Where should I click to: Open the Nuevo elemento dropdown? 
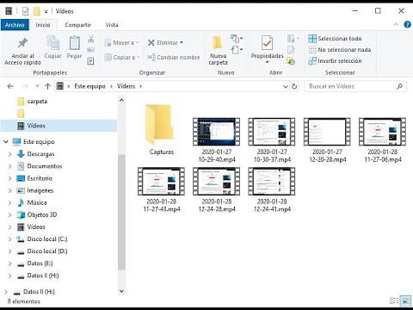[x=237, y=38]
